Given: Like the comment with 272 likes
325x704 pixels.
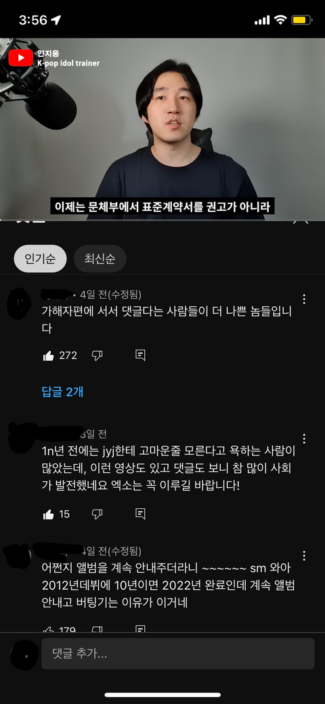Looking at the screenshot, I should tap(49, 356).
